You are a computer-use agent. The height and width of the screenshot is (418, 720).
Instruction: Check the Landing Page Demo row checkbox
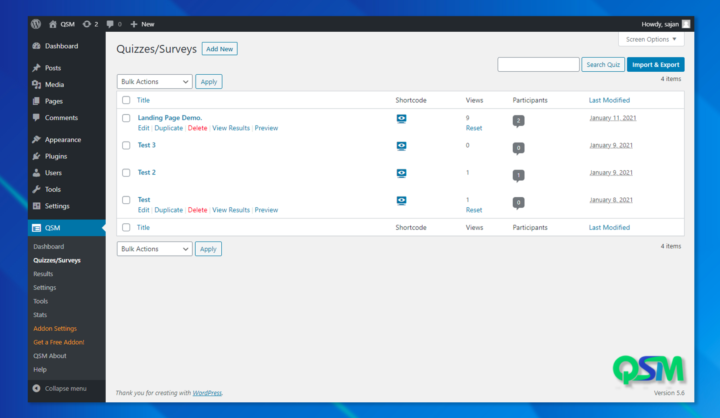[126, 118]
